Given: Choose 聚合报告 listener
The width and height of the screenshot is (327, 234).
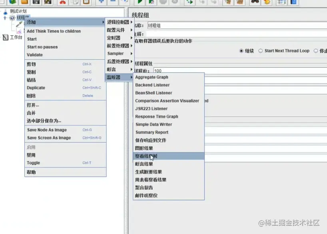Looking at the screenshot, I should (x=169, y=188).
